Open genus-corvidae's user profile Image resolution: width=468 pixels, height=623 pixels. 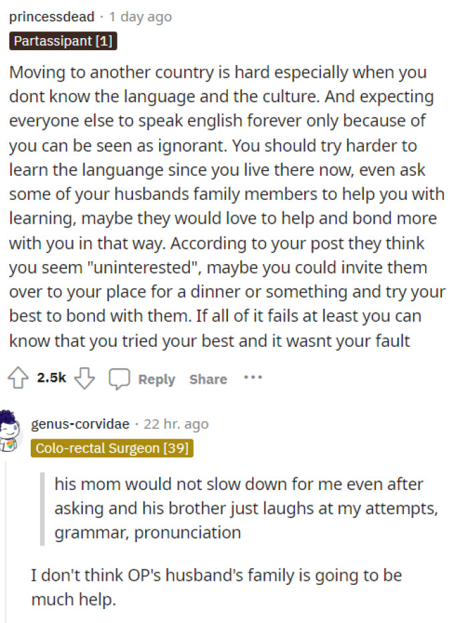point(82,424)
